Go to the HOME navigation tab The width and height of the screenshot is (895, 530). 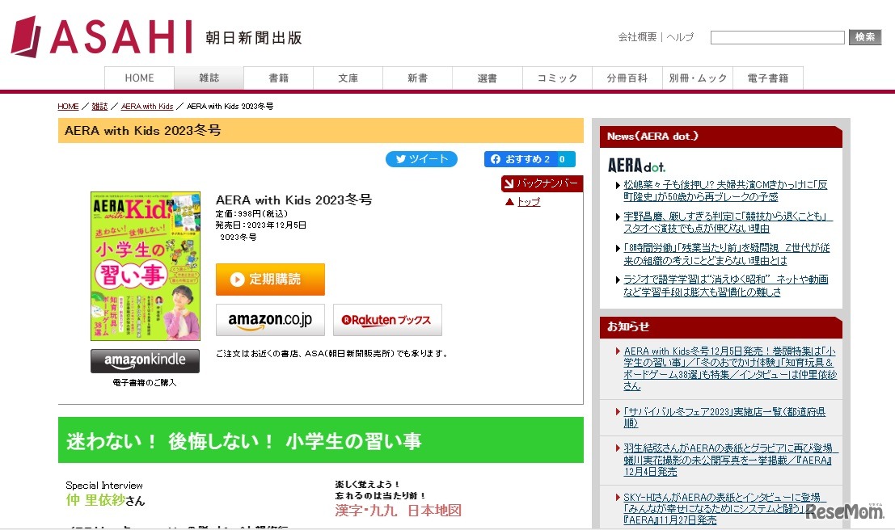139,78
